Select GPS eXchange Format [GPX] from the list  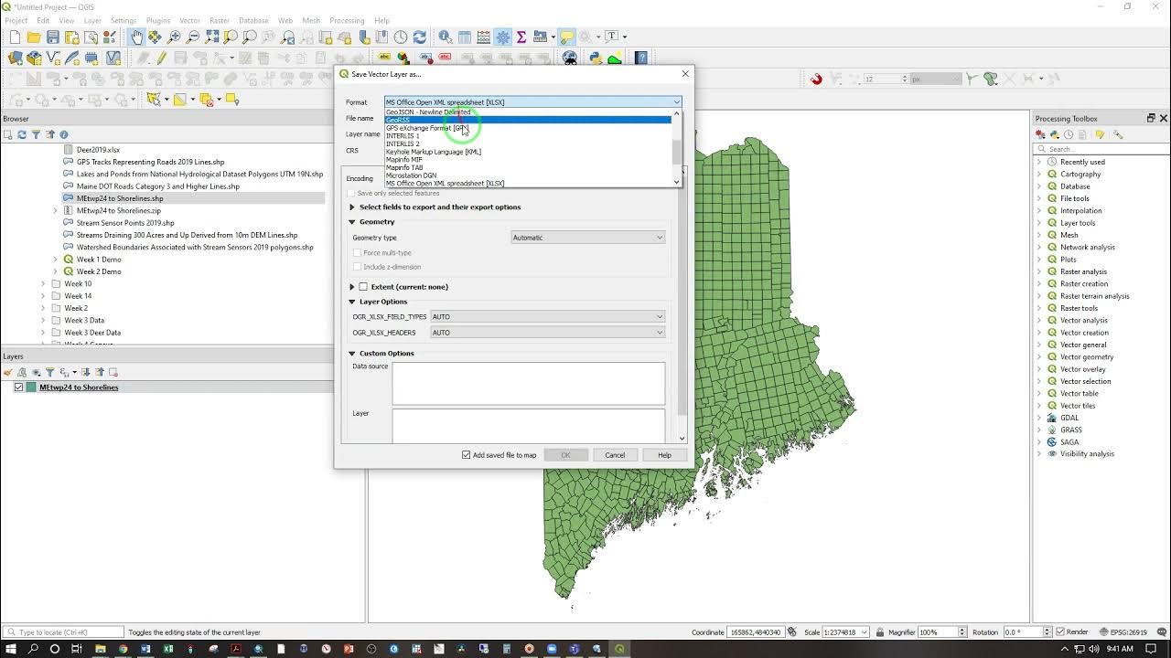(528, 128)
